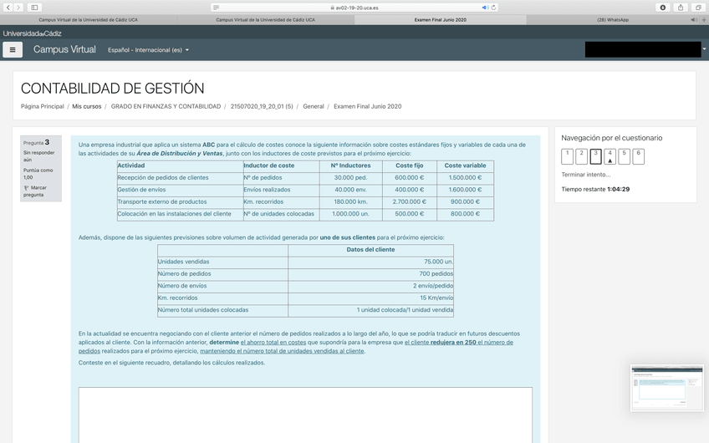Click the Safari back arrow

click(x=8, y=8)
